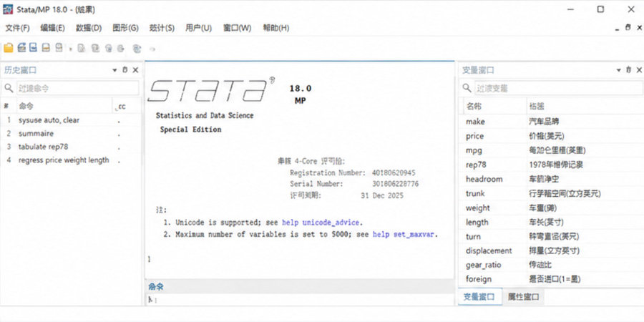Click the Registration Number 40180620945 text
Viewport: 644px width, 322px height.
pyautogui.click(x=352, y=173)
